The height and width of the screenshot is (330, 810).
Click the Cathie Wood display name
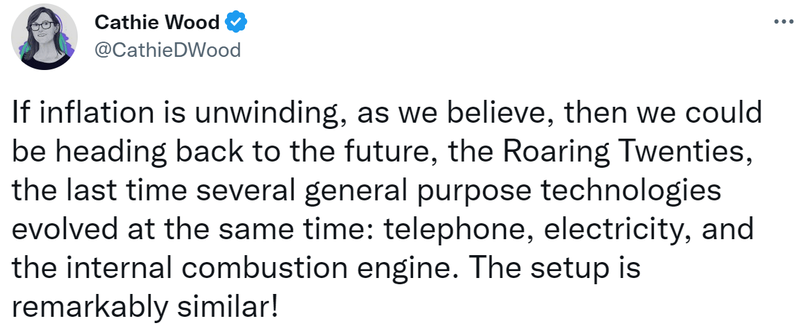[x=158, y=22]
